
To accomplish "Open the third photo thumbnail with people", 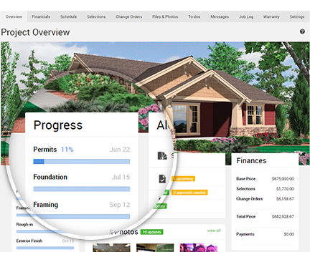I will [x=199, y=248].
